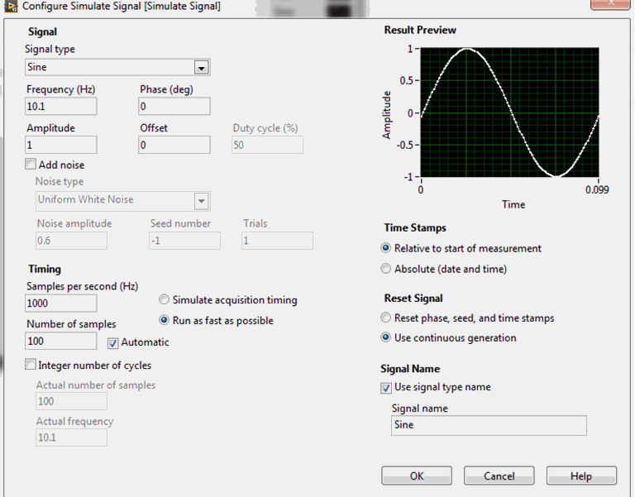Open Help for this dialog
The image size is (635, 497).
coord(581,475)
